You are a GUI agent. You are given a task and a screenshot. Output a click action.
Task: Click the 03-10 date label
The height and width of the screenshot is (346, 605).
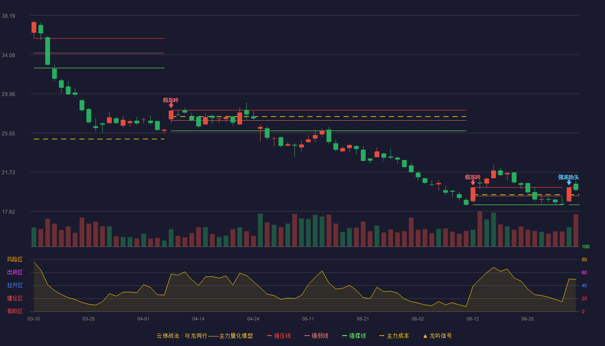click(x=34, y=319)
